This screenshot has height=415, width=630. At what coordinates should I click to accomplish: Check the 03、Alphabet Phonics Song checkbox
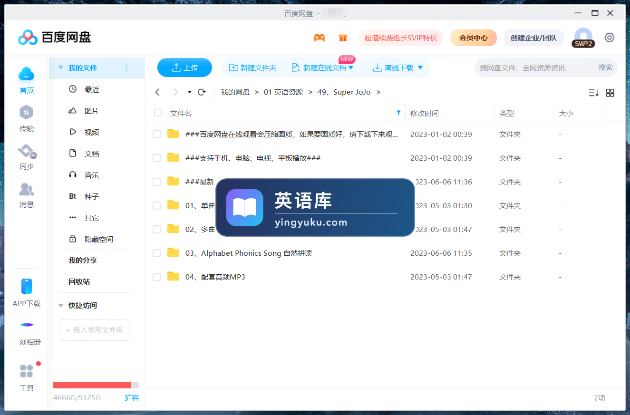pos(156,253)
